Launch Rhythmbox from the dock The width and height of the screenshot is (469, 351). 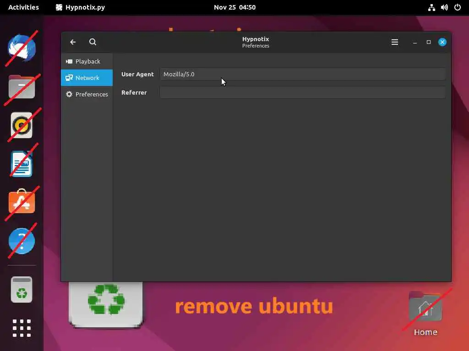(x=22, y=125)
